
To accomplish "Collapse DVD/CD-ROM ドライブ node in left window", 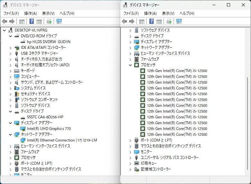I will (x=10, y=36).
